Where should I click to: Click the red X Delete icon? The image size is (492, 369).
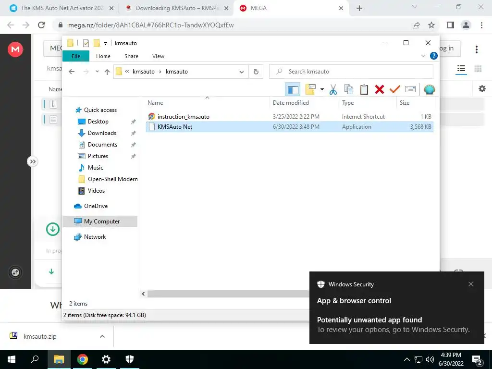tap(380, 90)
